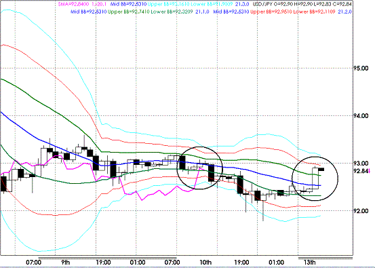The height and width of the screenshot is (268, 375).
Task: Click the '19:00' time label following '9th'
Action: 103,263
